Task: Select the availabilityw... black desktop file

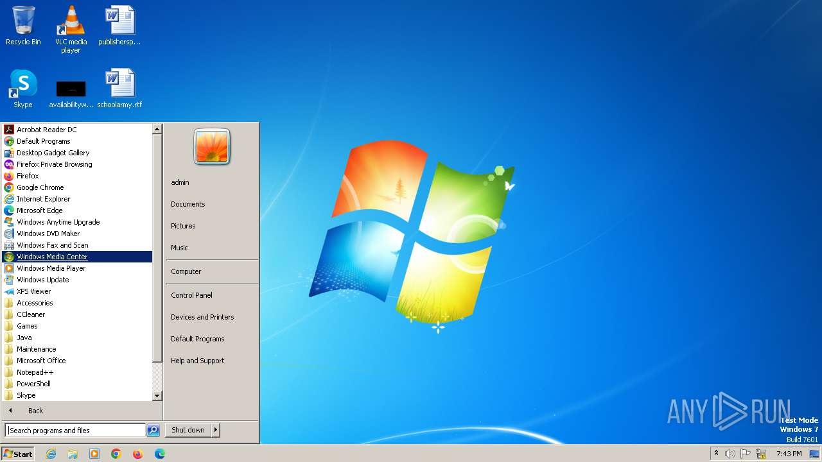Action: point(71,93)
